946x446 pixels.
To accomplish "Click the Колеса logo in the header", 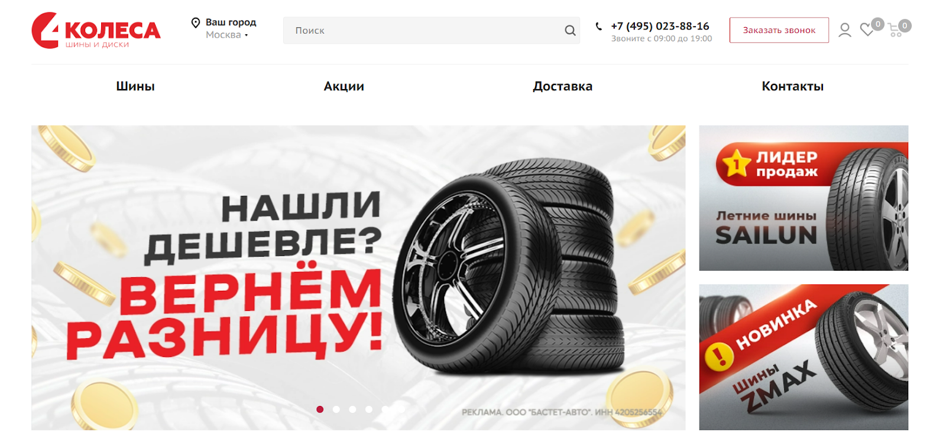I will 96,31.
